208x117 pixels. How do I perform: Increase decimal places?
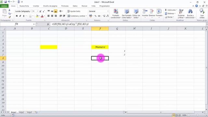pos(104,16)
